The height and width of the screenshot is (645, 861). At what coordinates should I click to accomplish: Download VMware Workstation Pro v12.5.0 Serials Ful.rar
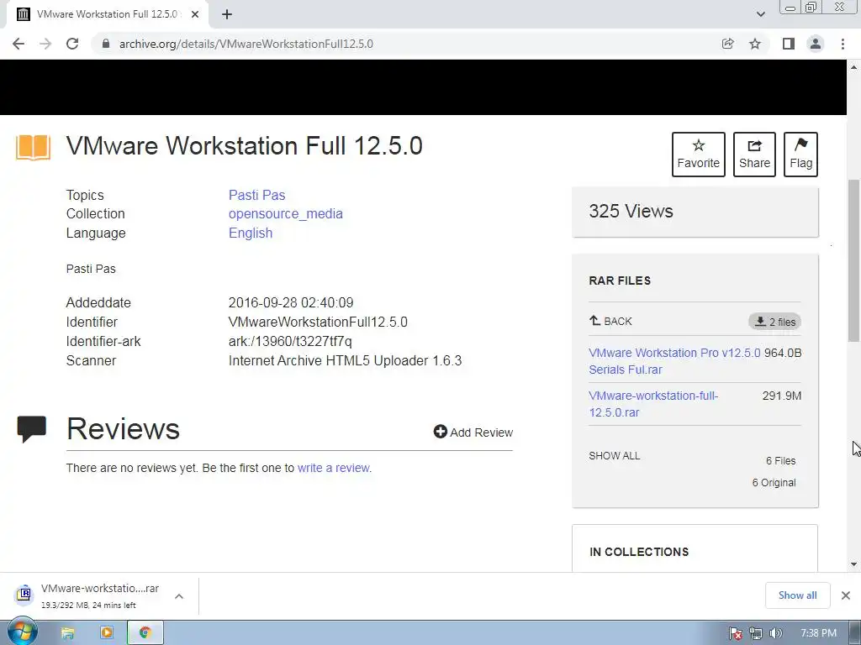(674, 361)
